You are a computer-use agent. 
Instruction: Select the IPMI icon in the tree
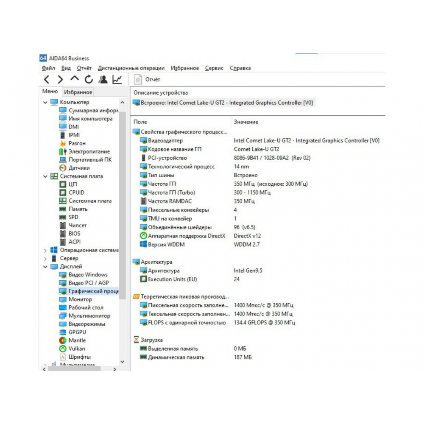(63, 135)
